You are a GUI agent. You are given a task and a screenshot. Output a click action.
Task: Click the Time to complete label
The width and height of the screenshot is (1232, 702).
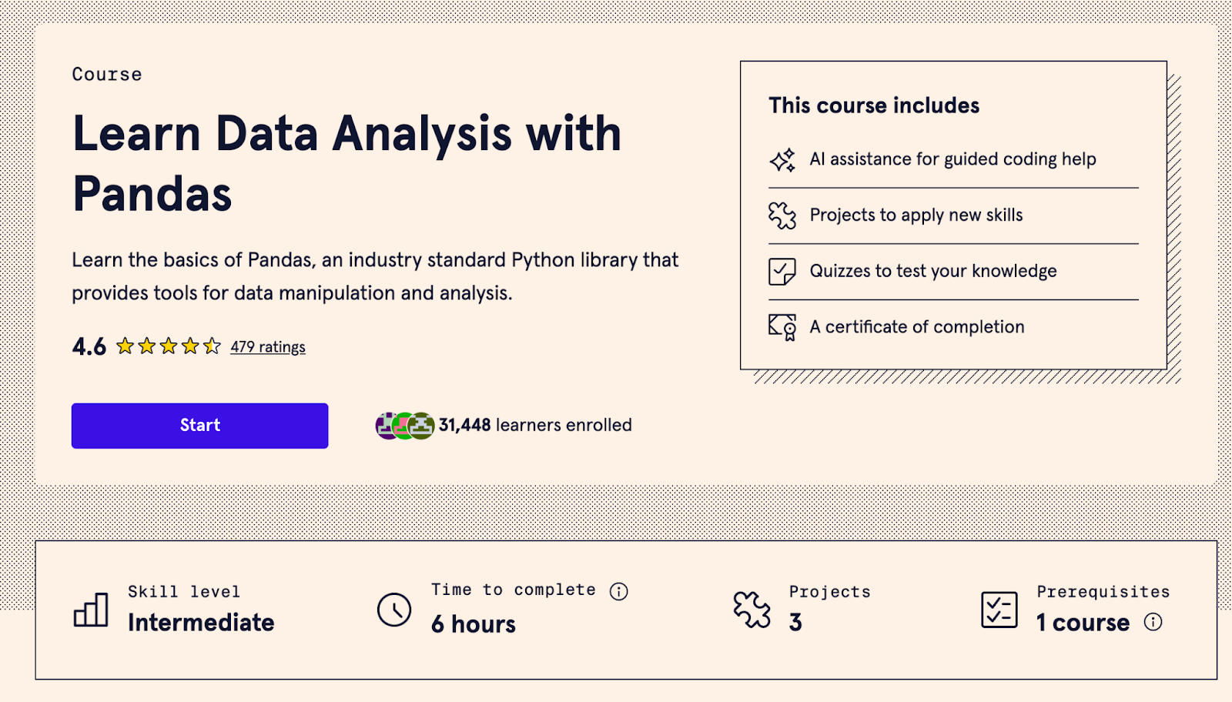[514, 590]
